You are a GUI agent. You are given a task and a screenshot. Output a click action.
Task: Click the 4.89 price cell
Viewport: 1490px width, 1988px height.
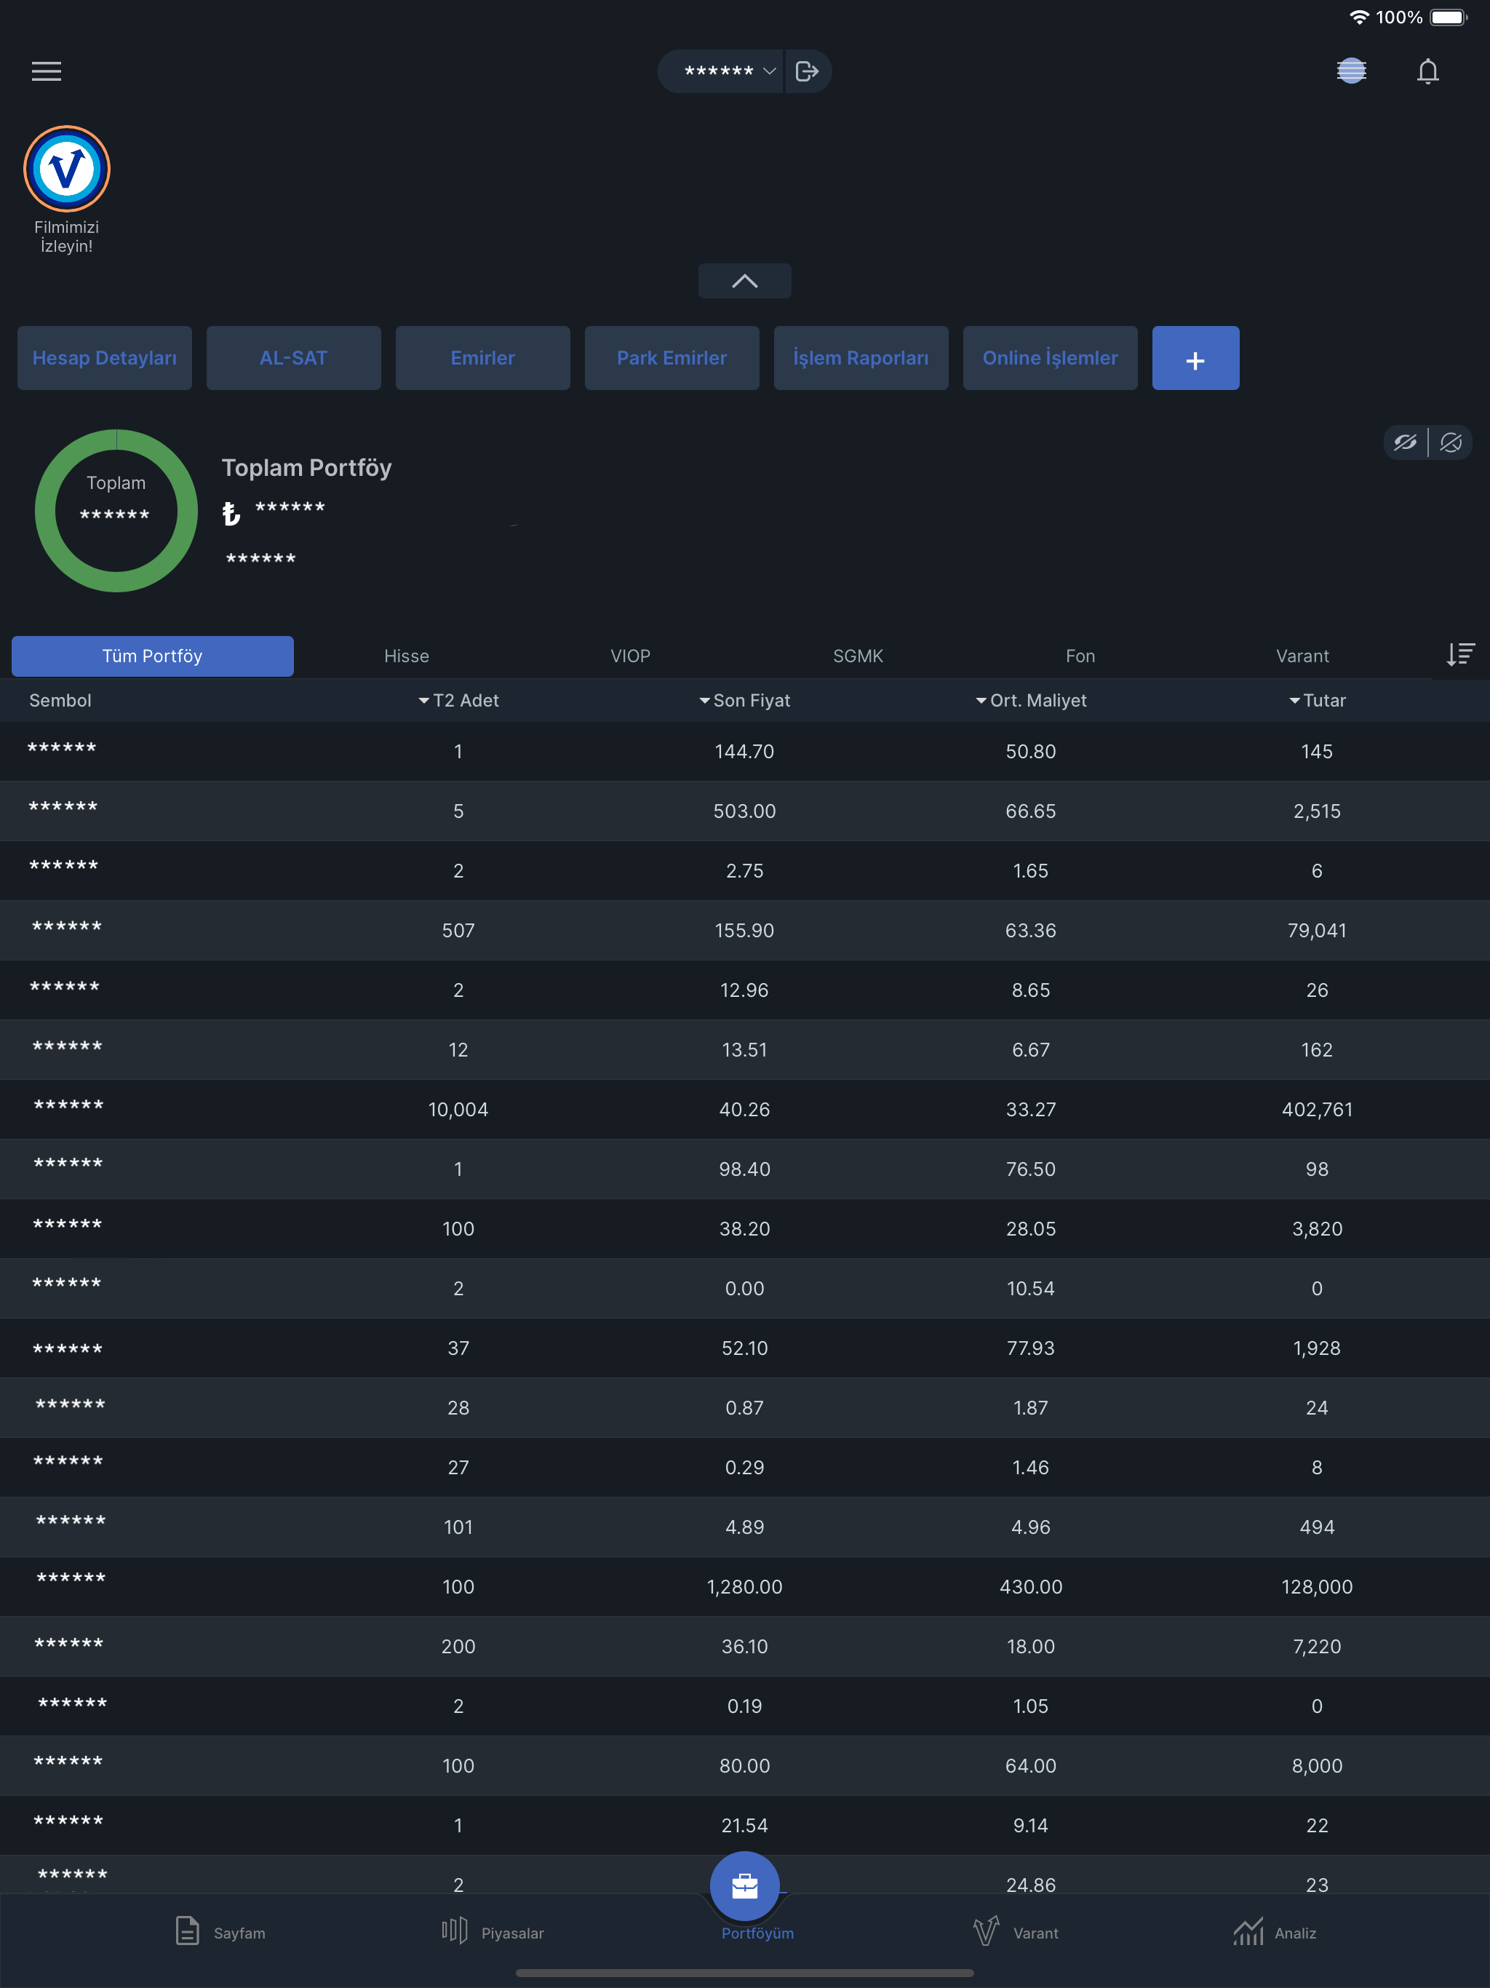tap(744, 1527)
